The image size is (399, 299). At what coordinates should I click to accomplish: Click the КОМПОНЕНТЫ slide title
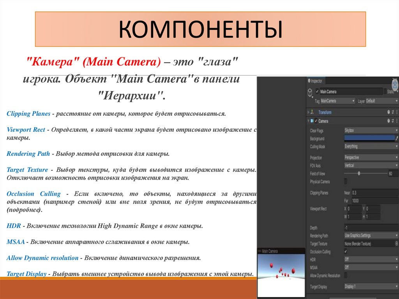click(201, 29)
